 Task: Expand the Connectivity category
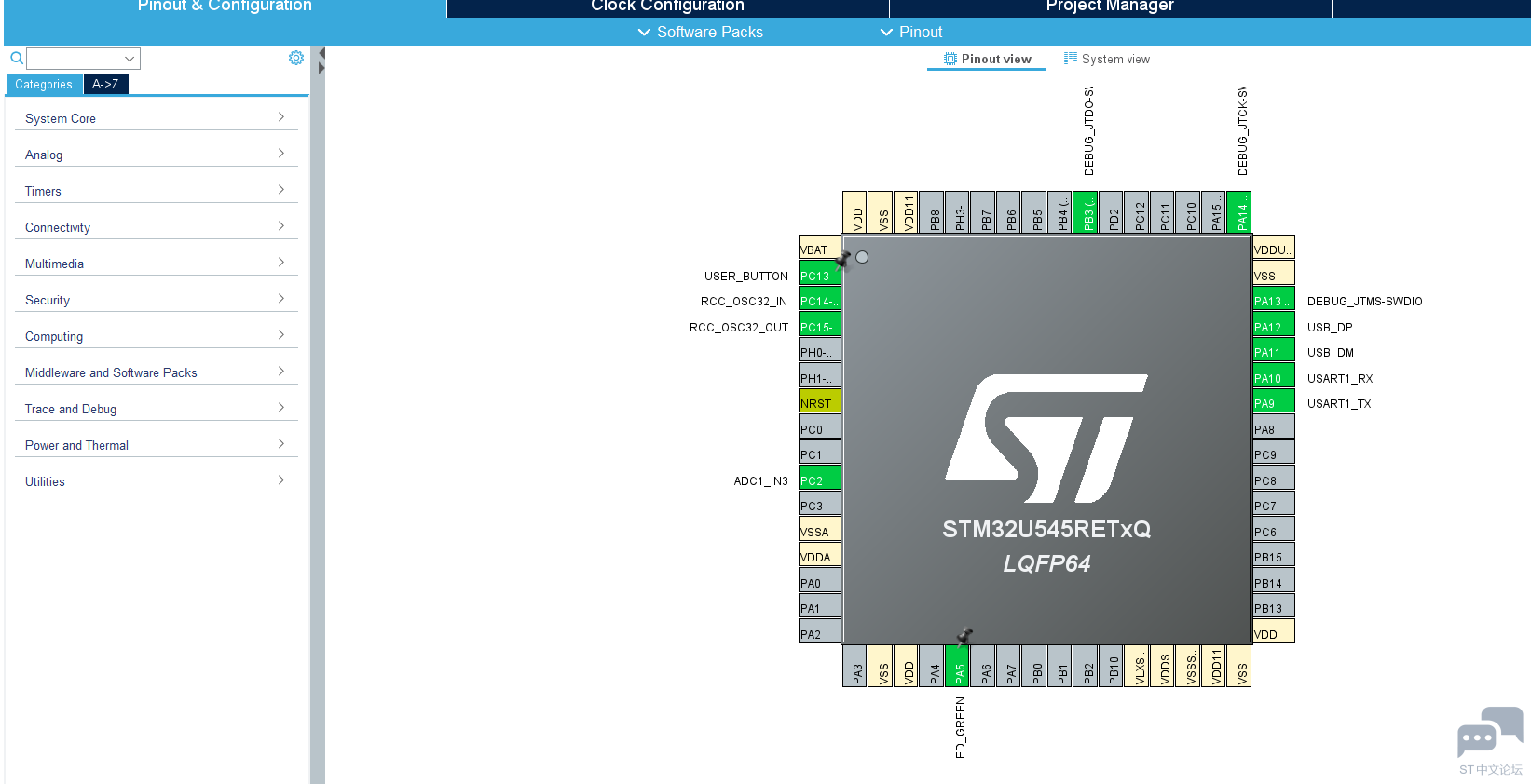click(x=156, y=227)
